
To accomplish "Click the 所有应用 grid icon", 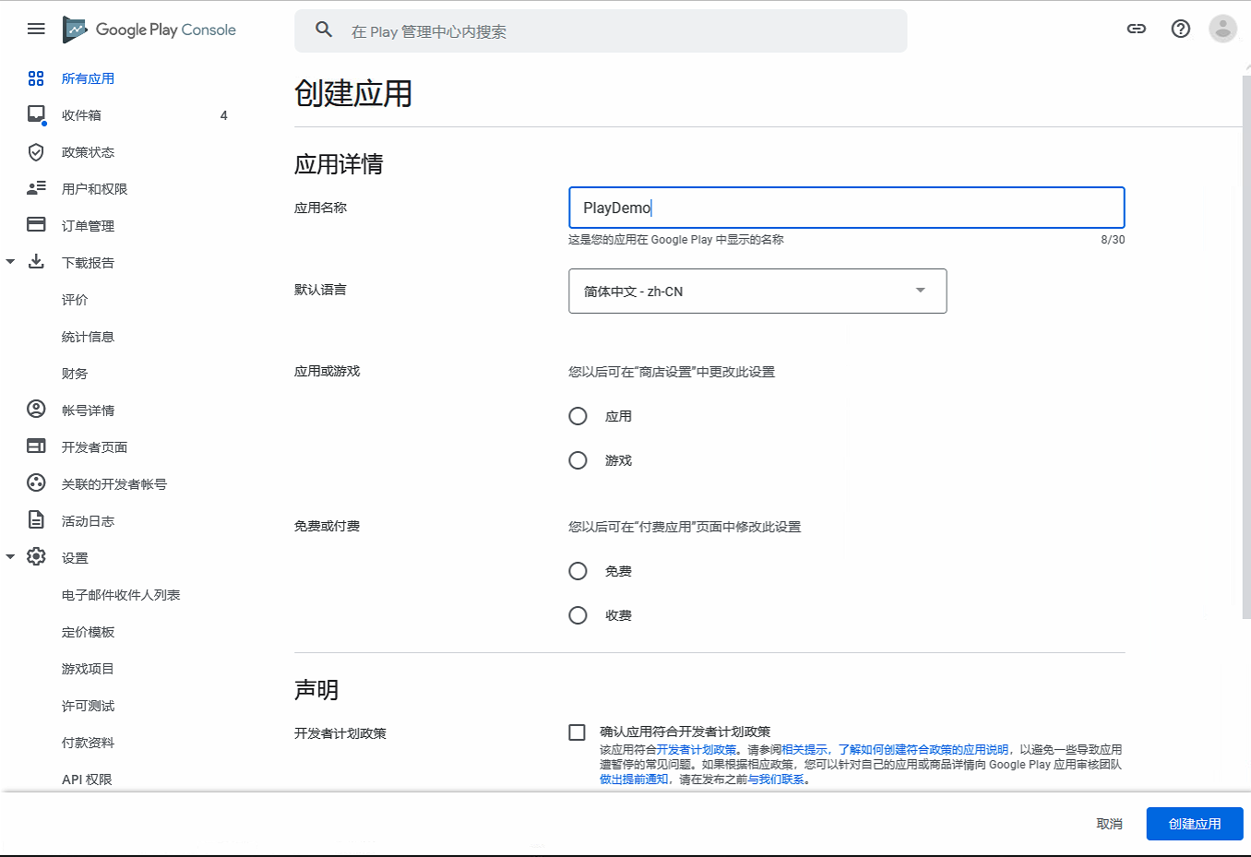I will 36,78.
